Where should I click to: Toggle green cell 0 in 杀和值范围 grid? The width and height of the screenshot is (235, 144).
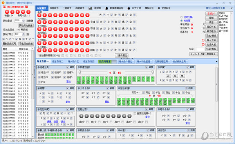pyautogui.click(x=79, y=78)
